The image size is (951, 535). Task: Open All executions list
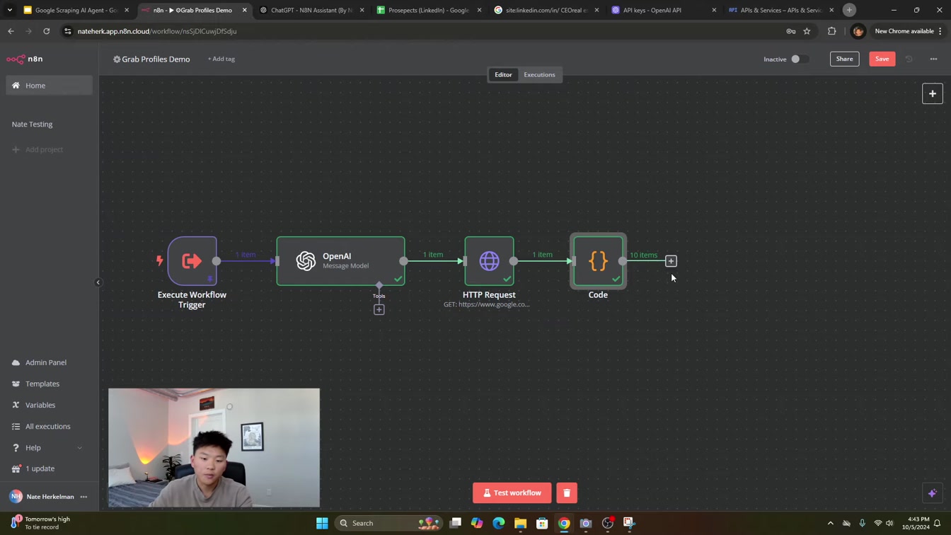(x=42, y=426)
